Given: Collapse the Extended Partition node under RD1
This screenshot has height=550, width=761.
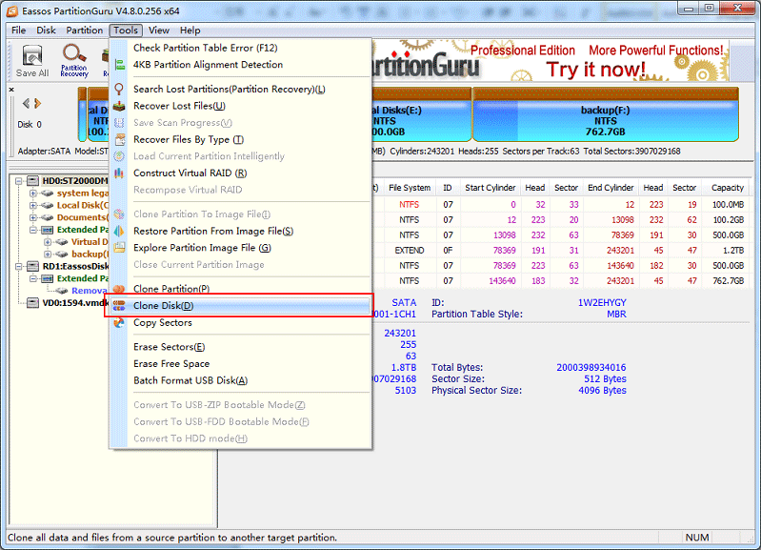Looking at the screenshot, I should 33,278.
